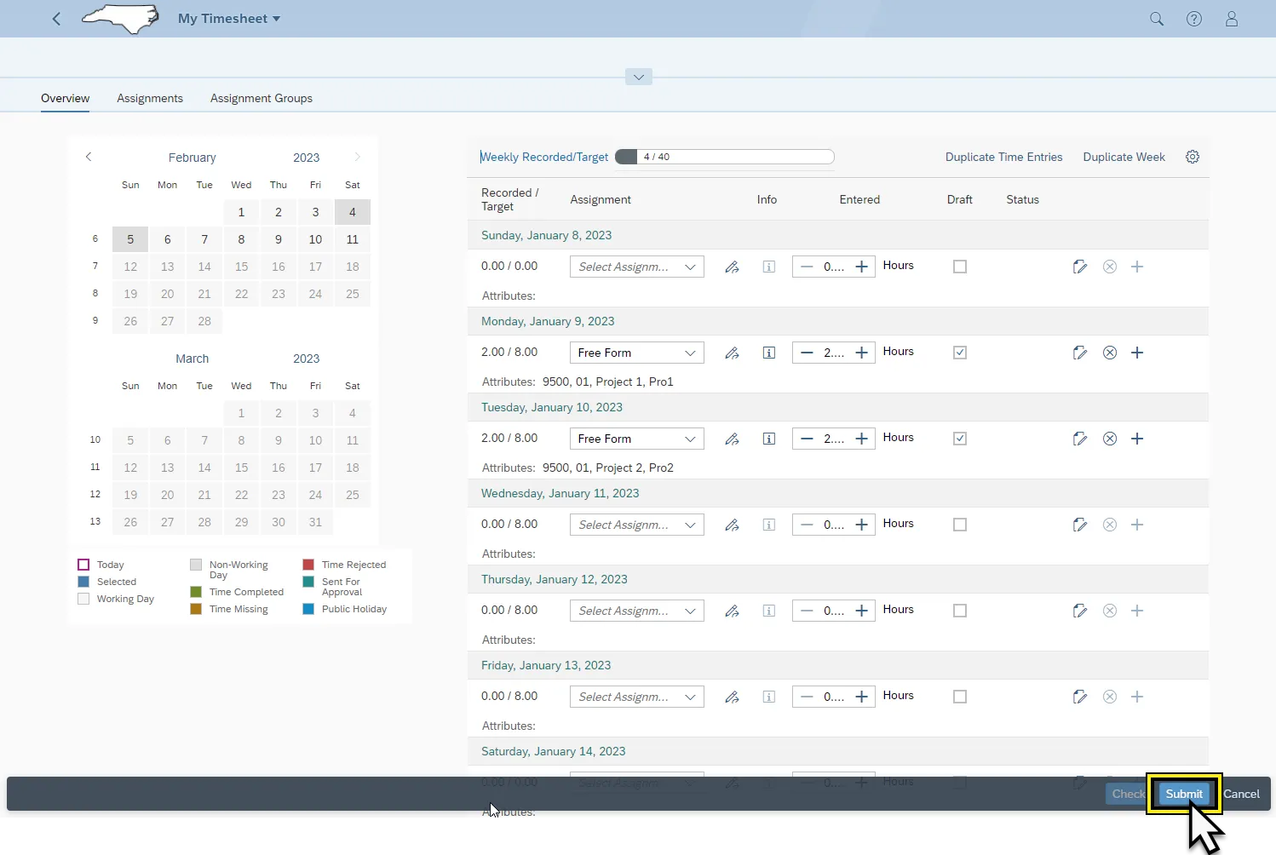Click the Weekly Recorded/Target progress bar

[x=724, y=157]
